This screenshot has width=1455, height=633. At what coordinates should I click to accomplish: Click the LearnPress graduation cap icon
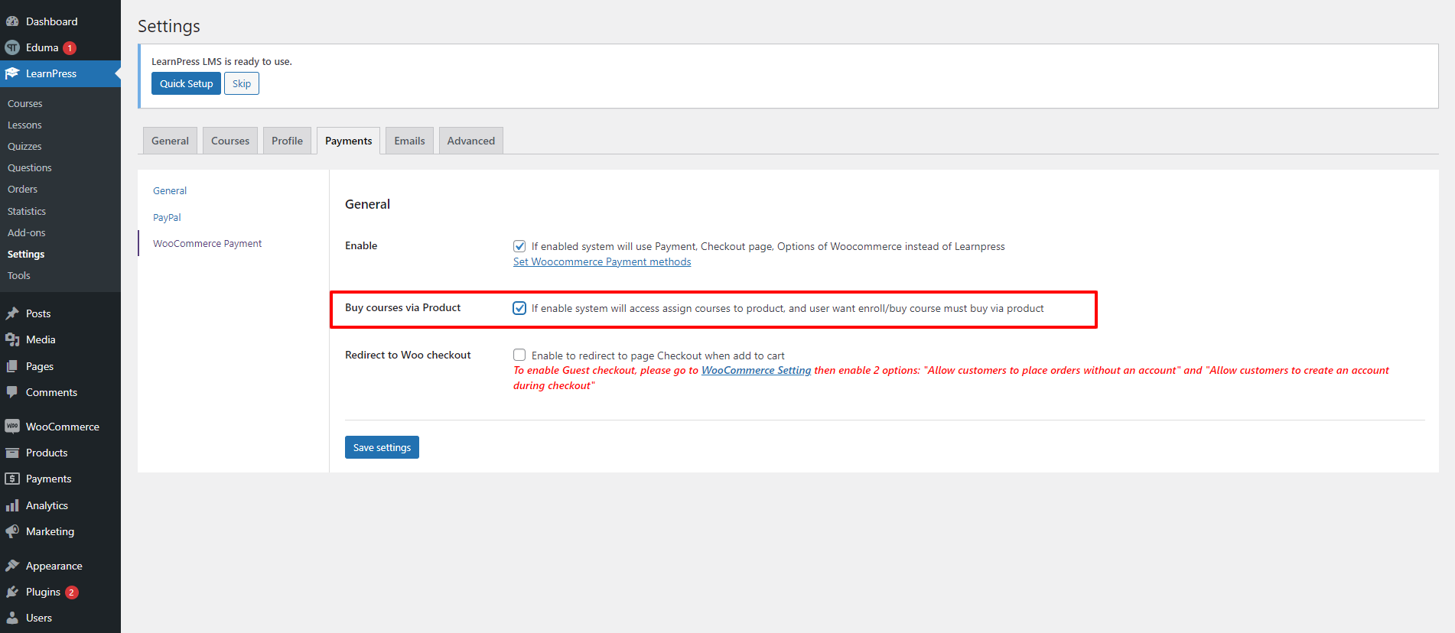coord(12,73)
